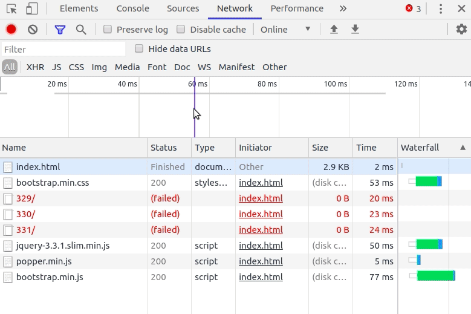The width and height of the screenshot is (471, 314).
Task: Click the green waterfall bar for jquery-3.3.1.slim.min.js
Action: (427, 244)
